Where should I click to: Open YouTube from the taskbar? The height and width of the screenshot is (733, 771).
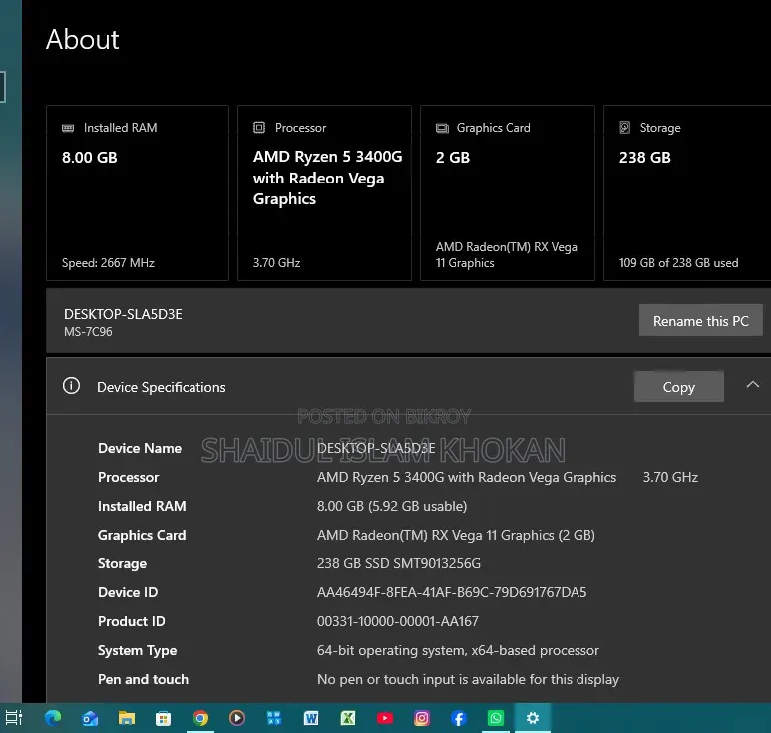pos(385,719)
